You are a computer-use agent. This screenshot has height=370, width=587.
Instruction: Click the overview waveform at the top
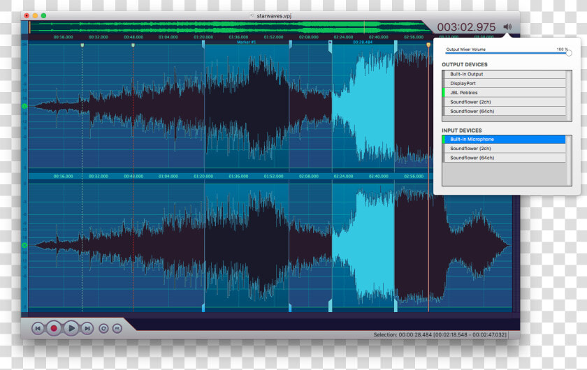(x=229, y=27)
